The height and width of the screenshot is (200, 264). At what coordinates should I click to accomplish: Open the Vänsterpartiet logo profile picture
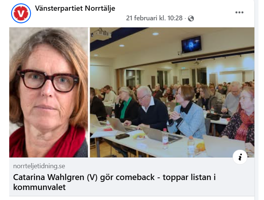pyautogui.click(x=21, y=13)
